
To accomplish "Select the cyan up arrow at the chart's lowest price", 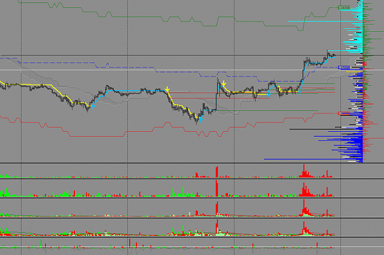I will click(x=200, y=119).
